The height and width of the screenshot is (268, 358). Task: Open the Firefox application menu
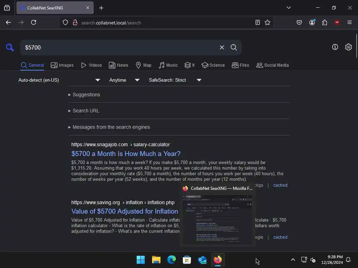[x=349, y=22]
